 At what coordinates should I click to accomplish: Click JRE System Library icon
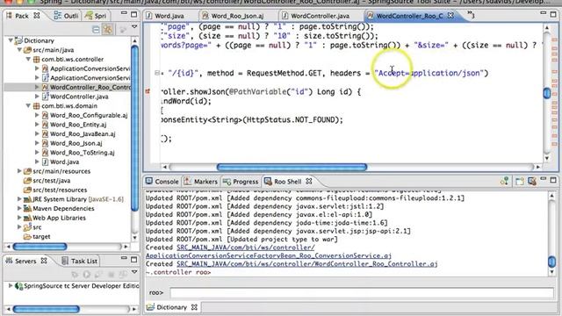click(x=27, y=199)
